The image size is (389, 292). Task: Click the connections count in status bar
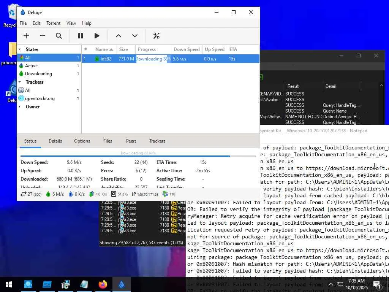31,194
